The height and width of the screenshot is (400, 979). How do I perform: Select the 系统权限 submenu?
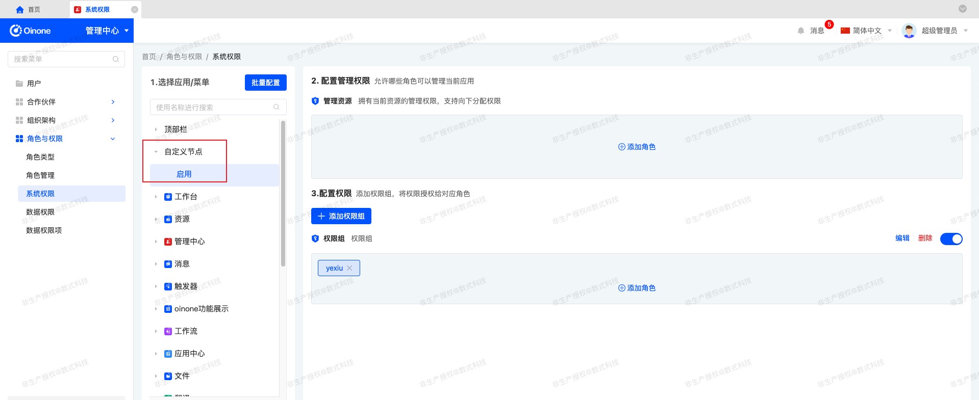(x=71, y=194)
